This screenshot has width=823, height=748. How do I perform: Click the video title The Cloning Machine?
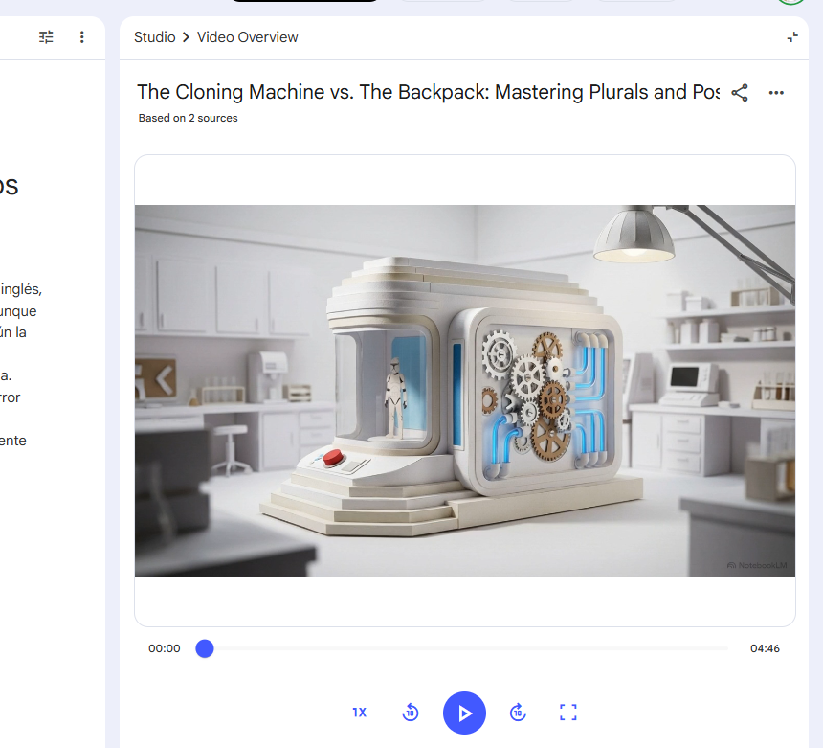(x=428, y=92)
